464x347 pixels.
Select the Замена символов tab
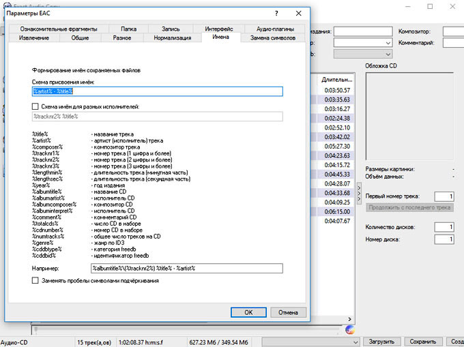[273, 38]
